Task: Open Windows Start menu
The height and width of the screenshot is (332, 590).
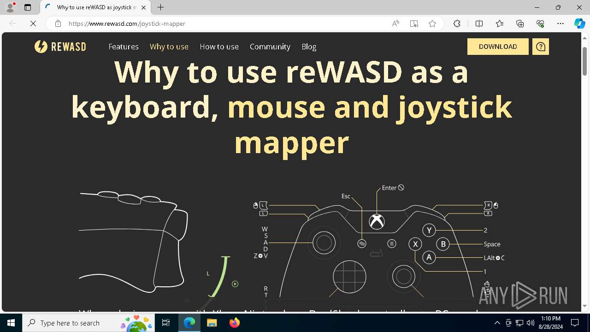Action: pyautogui.click(x=11, y=323)
